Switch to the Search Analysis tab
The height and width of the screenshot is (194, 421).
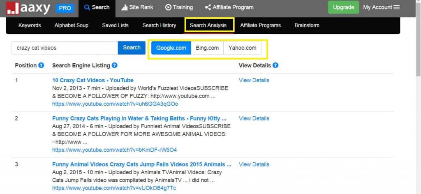pos(208,25)
